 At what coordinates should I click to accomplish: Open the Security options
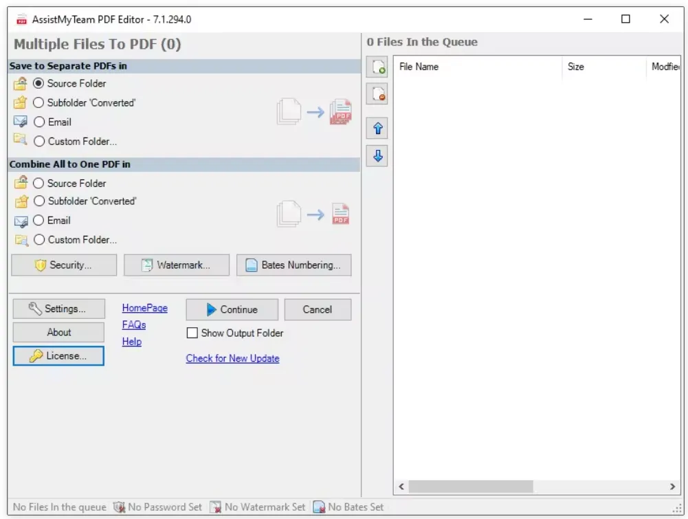point(64,265)
